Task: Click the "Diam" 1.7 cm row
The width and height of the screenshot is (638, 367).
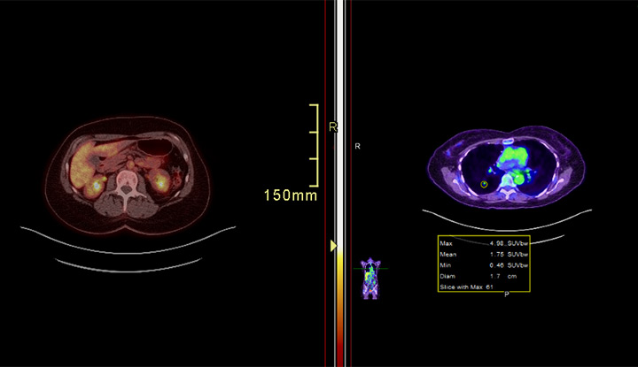Action: 478,277
